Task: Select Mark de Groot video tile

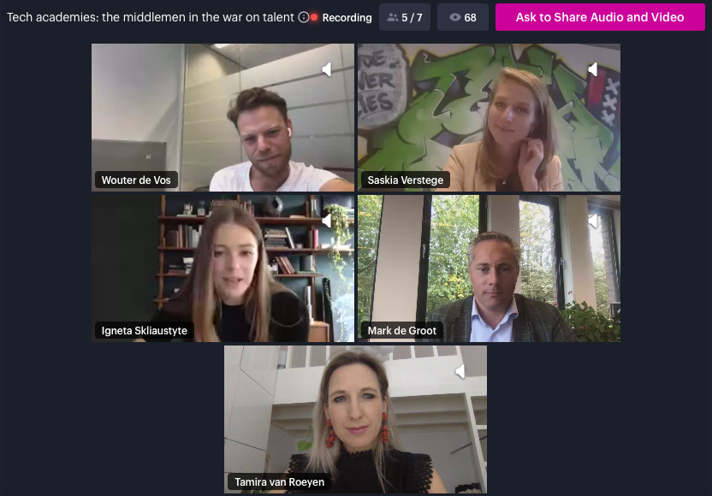Action: [489, 269]
